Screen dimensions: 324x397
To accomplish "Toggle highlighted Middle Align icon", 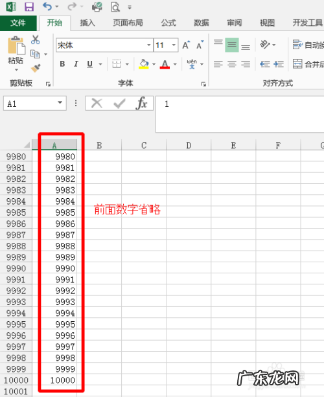I will 232,45.
